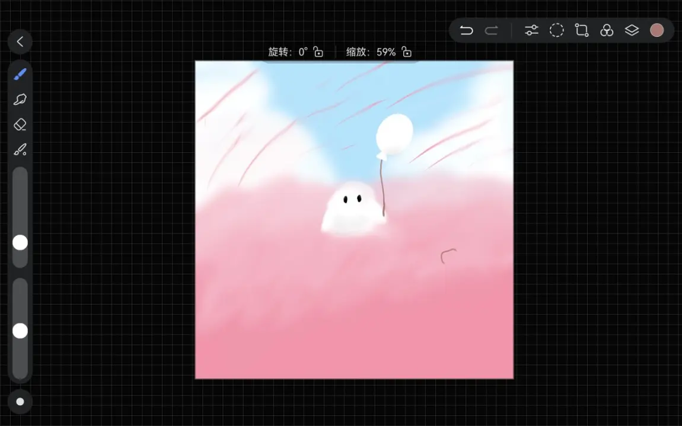This screenshot has width=682, height=426.
Task: Open the current color swatch picker
Action: [x=656, y=30]
